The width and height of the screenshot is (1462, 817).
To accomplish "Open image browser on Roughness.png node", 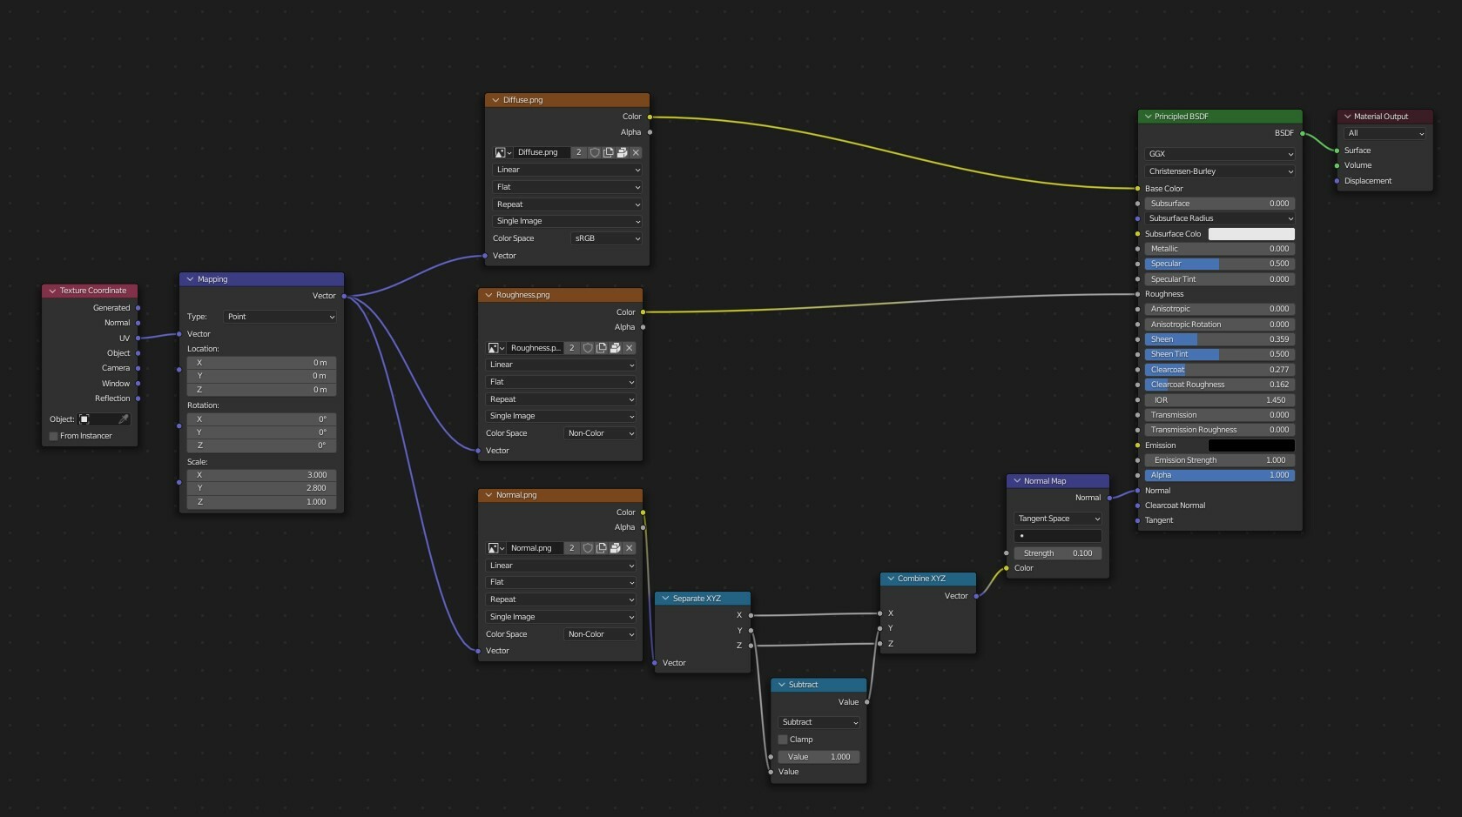I will coord(496,348).
